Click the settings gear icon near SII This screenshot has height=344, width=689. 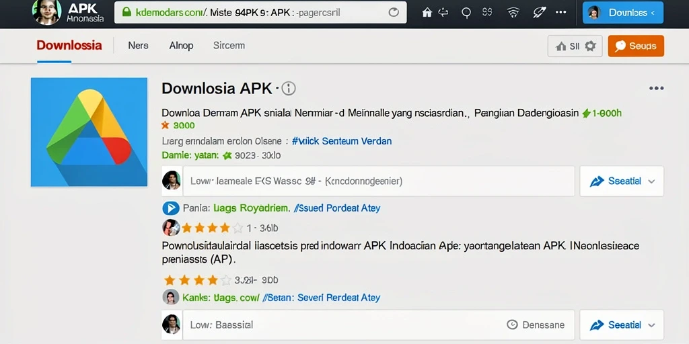click(591, 46)
